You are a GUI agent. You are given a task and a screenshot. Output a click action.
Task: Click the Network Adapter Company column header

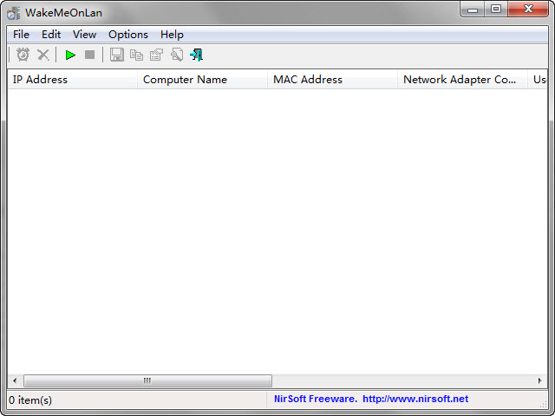click(x=462, y=79)
